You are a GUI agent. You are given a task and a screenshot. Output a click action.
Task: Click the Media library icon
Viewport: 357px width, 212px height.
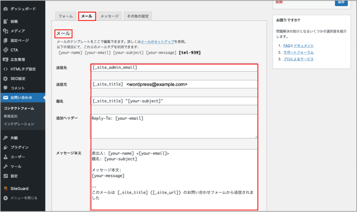click(6, 31)
